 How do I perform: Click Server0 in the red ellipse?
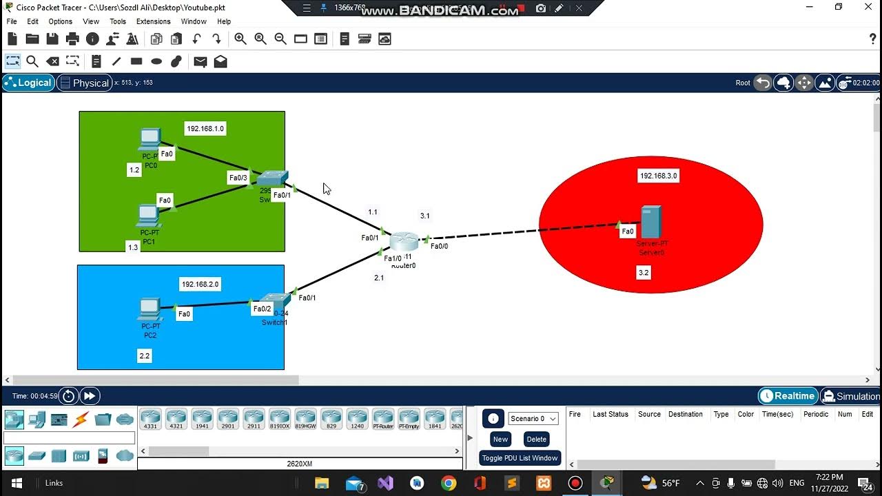point(651,223)
